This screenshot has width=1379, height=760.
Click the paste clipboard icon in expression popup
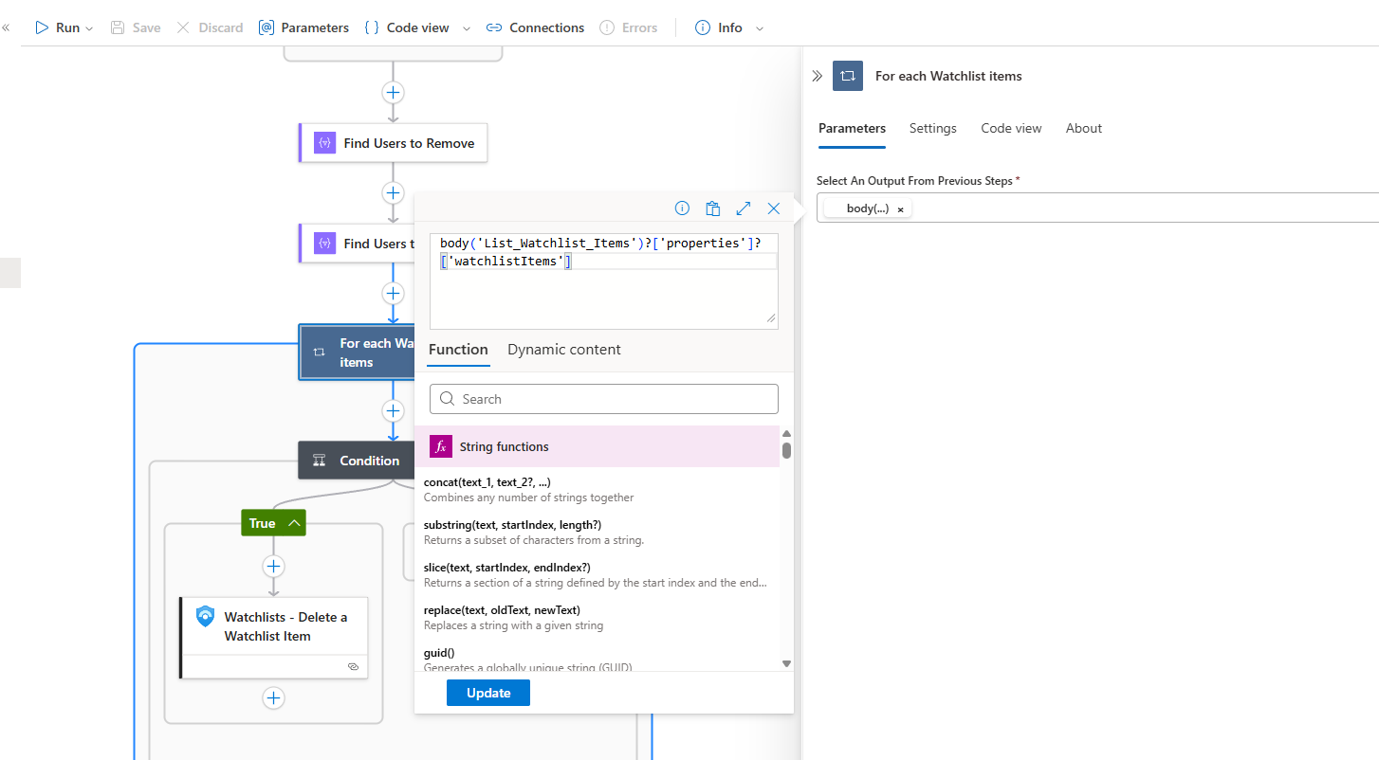pyautogui.click(x=713, y=208)
